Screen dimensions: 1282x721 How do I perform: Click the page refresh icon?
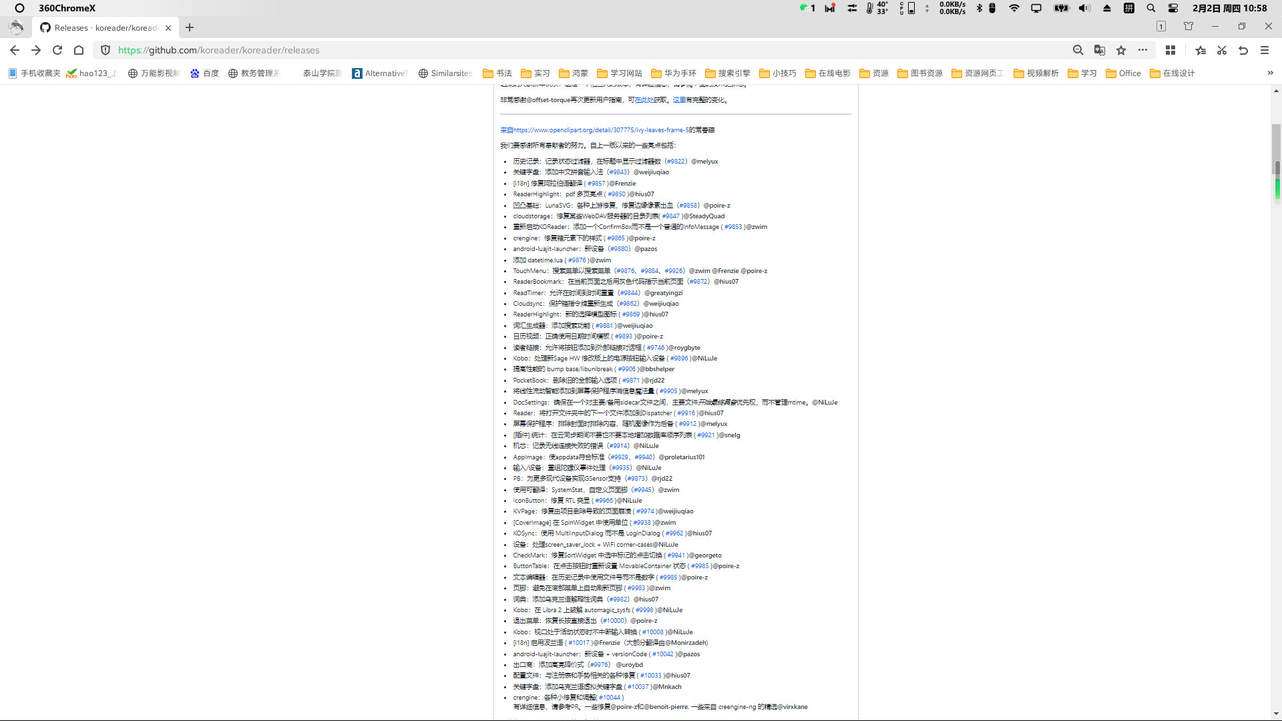pyautogui.click(x=55, y=50)
